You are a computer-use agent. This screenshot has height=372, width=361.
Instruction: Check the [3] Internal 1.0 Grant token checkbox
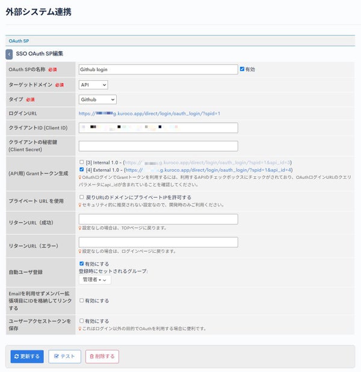[x=82, y=162]
